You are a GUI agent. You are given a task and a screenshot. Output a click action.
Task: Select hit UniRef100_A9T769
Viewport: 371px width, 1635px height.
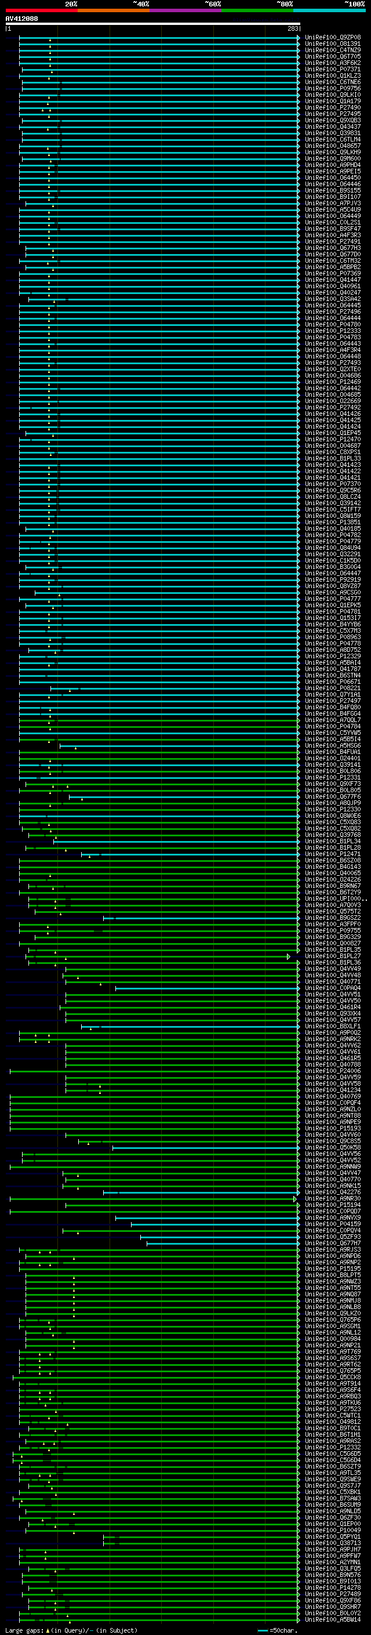[x=333, y=1352]
